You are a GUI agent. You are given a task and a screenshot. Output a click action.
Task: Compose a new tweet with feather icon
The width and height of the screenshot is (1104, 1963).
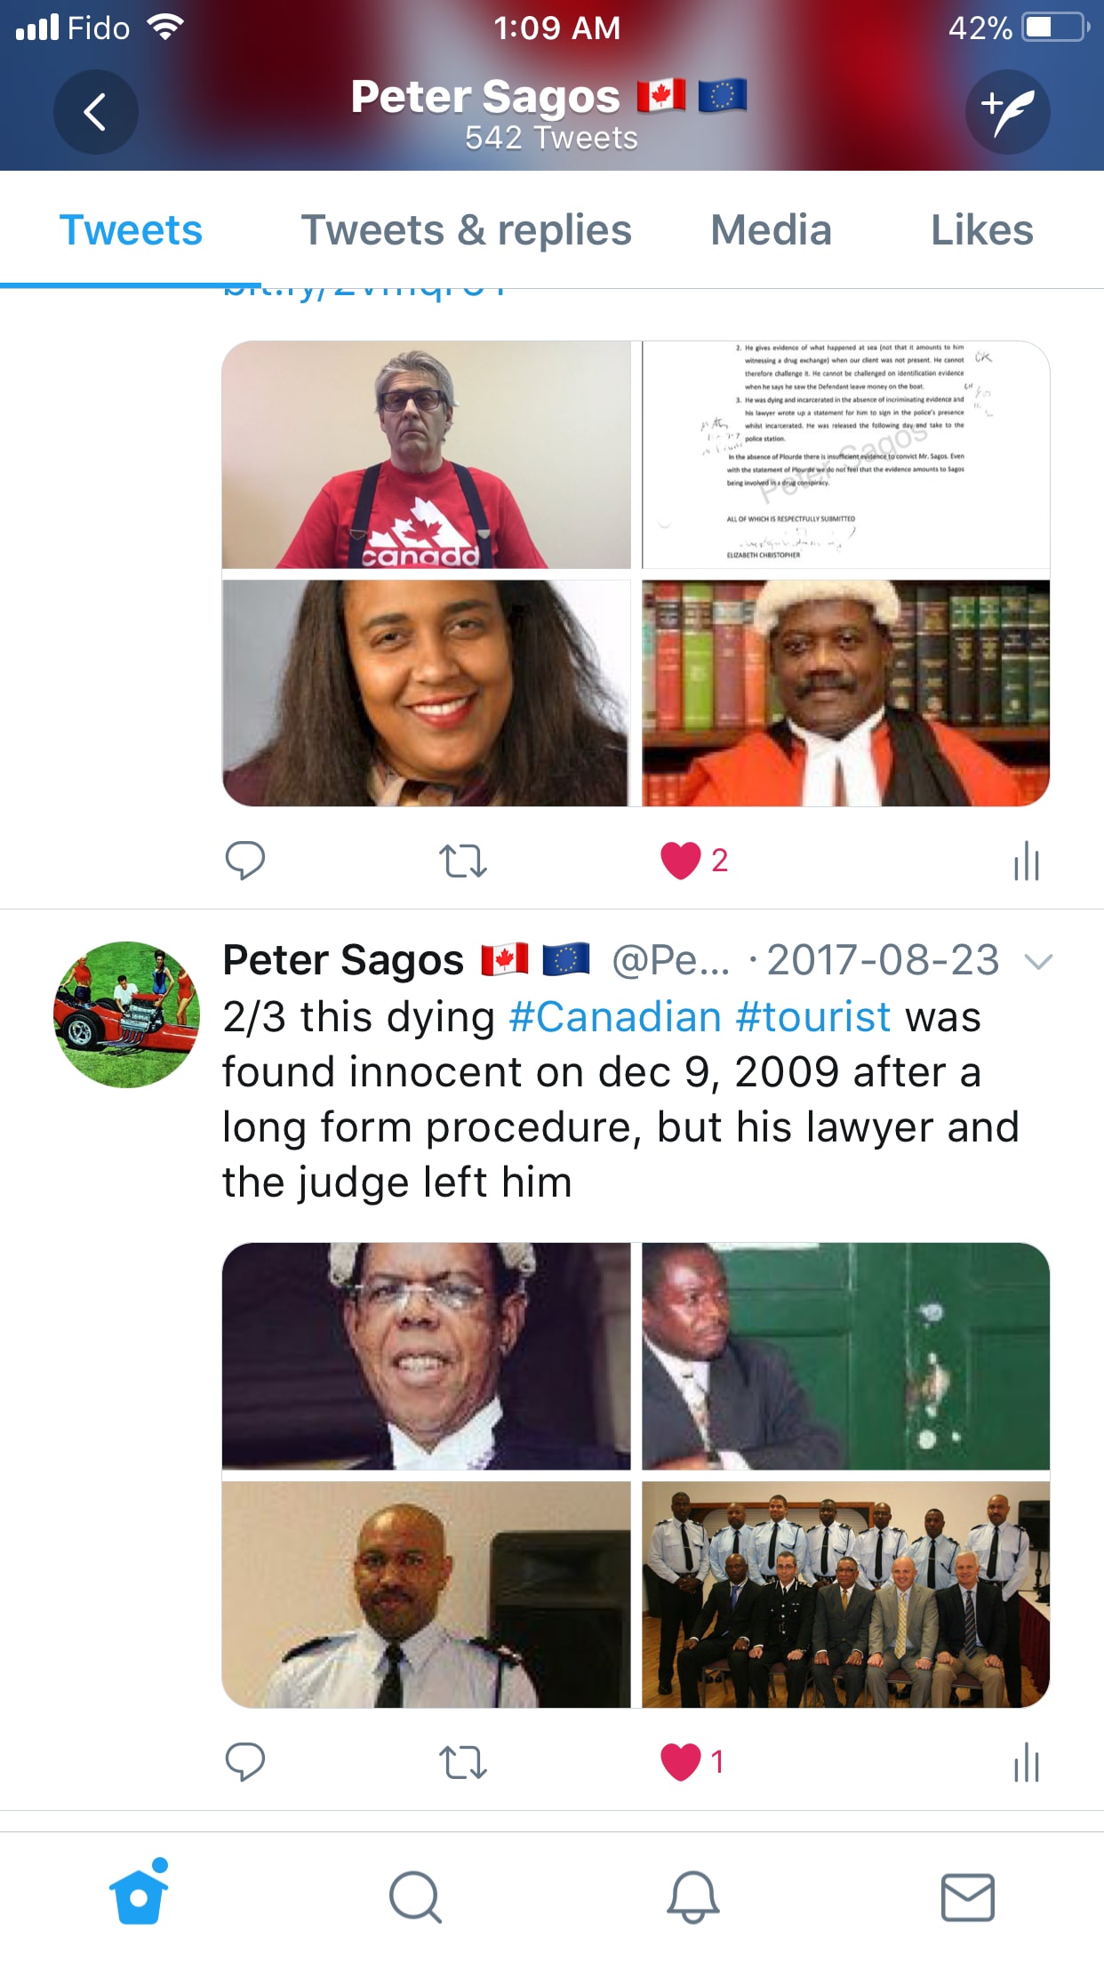[x=1008, y=112]
